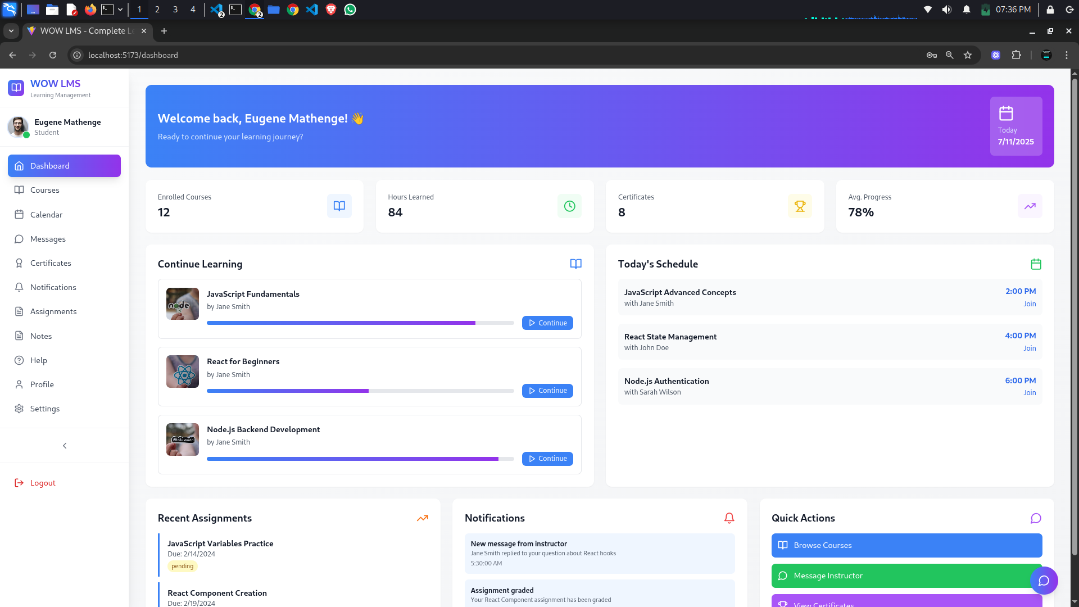Screen dimensions: 1079x607
Task: Join the JavaScript Advanced Concepts session
Action: (x=1029, y=304)
